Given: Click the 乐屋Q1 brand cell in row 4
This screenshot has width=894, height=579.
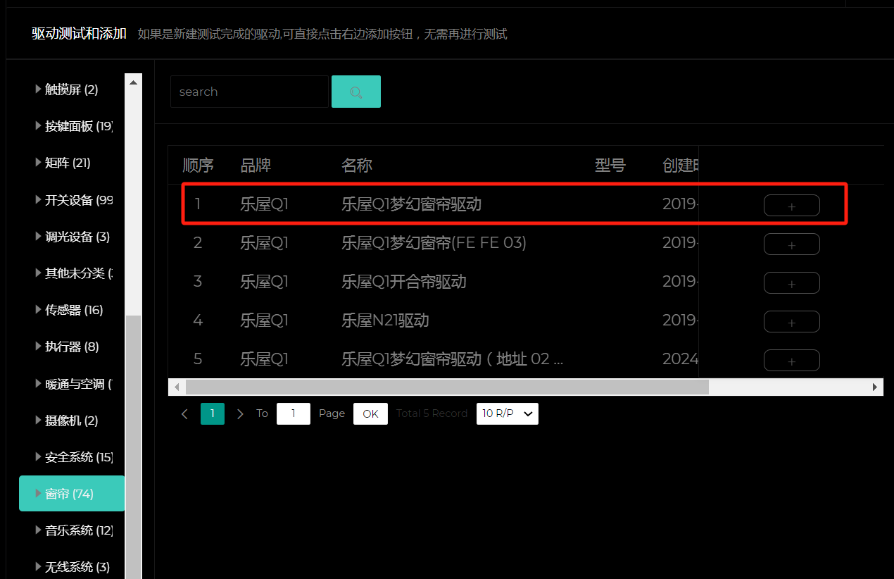Looking at the screenshot, I should [x=264, y=320].
